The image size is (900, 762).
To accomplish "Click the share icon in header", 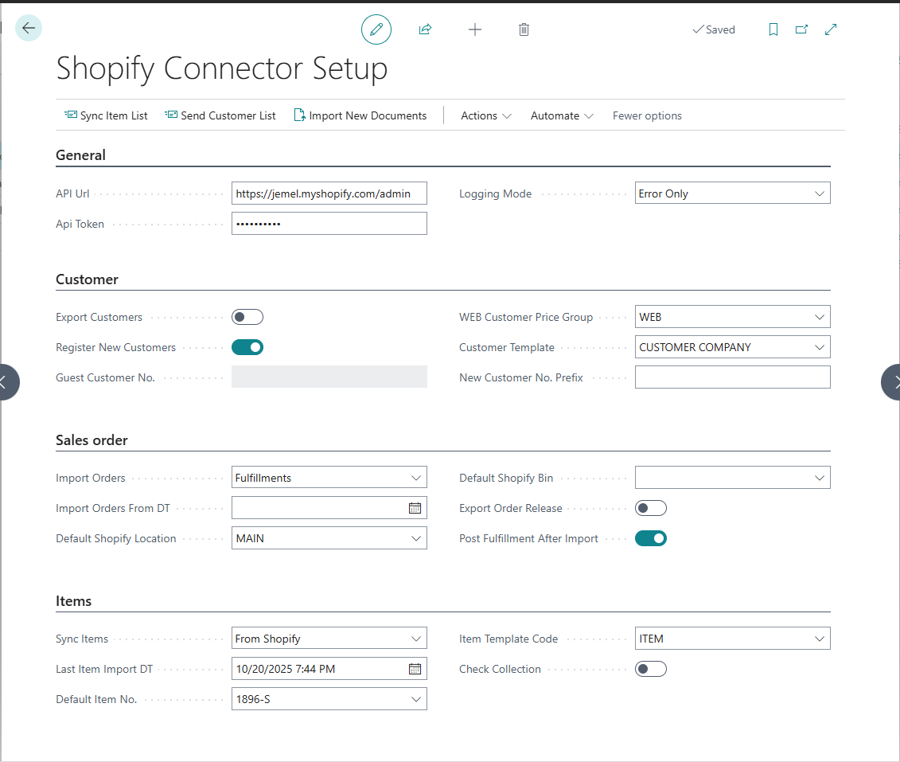I will (x=425, y=29).
